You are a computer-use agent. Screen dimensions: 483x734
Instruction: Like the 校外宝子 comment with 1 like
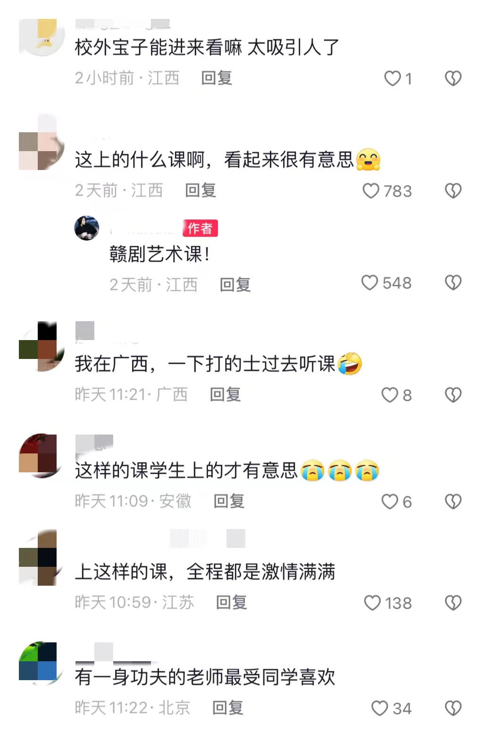click(x=392, y=78)
